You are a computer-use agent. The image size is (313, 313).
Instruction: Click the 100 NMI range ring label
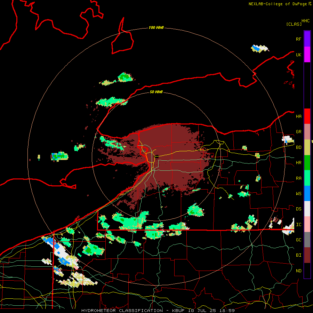coord(156,27)
